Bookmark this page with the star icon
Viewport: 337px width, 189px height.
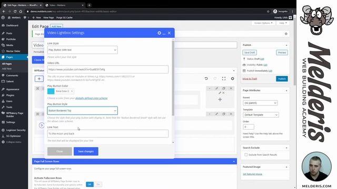coord(268,12)
